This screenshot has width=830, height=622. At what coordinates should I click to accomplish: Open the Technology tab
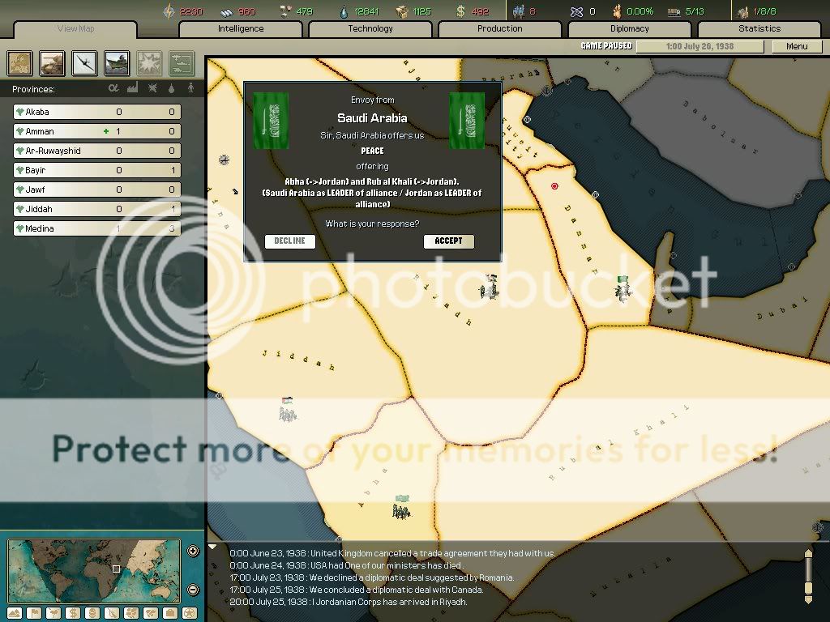click(370, 29)
